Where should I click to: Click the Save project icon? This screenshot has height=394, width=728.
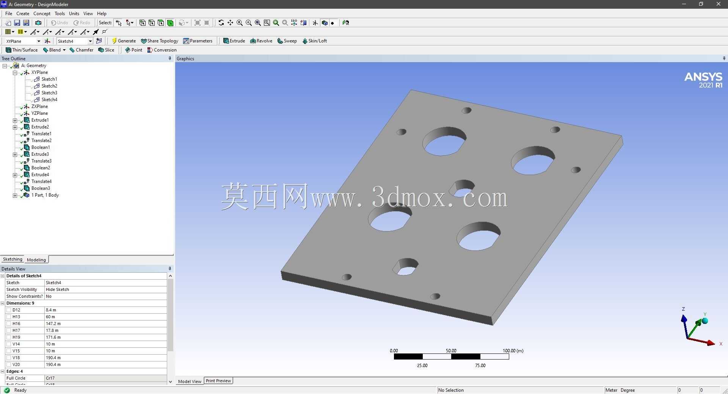coord(17,23)
